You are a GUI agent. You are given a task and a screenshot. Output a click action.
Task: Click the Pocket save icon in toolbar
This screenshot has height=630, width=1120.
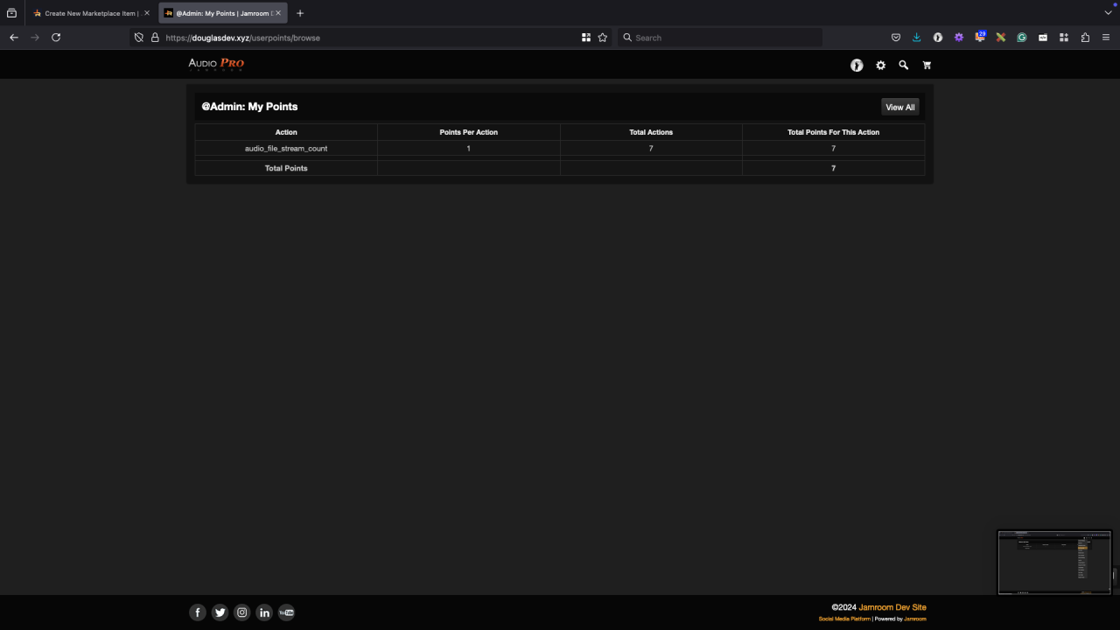896,38
